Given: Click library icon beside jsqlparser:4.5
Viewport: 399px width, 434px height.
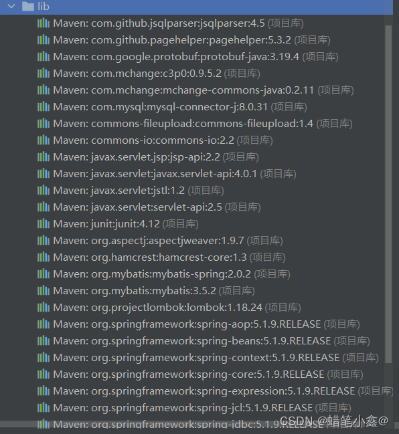Looking at the screenshot, I should point(44,23).
